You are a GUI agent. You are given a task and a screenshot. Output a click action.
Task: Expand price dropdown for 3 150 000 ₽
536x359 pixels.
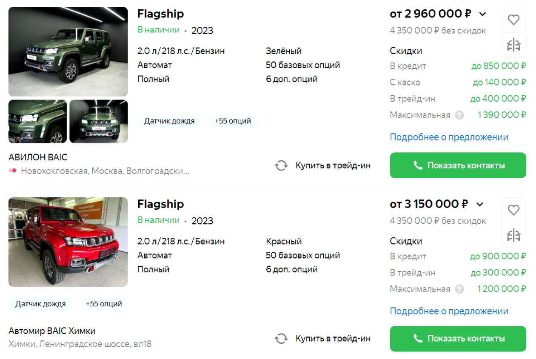tap(480, 205)
